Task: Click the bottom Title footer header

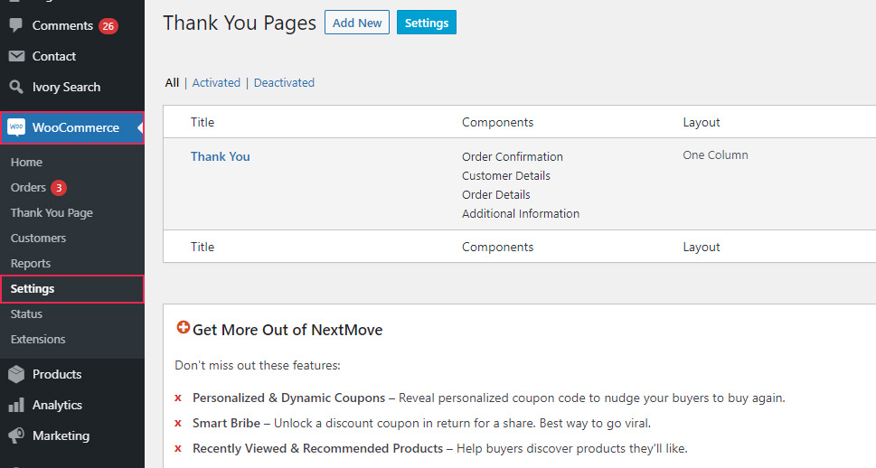Action: tap(203, 247)
